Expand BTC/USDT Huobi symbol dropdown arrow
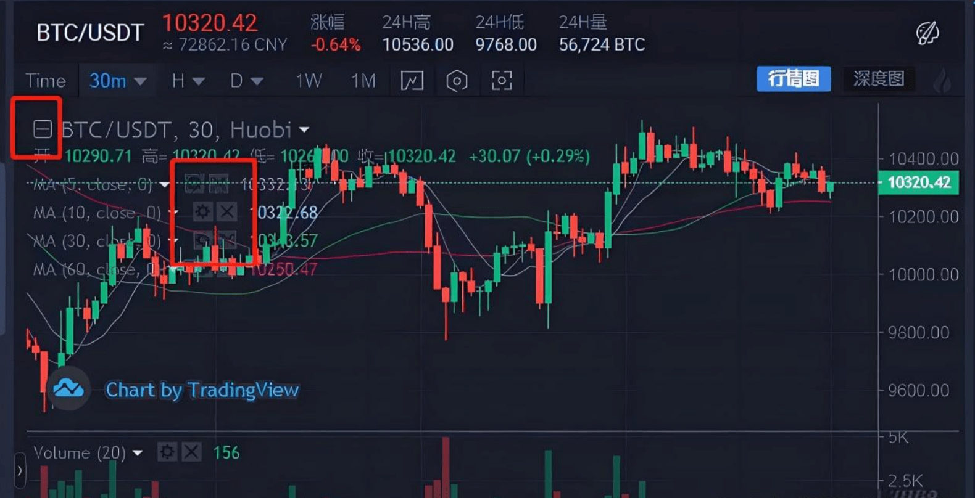The height and width of the screenshot is (498, 975). point(304,130)
